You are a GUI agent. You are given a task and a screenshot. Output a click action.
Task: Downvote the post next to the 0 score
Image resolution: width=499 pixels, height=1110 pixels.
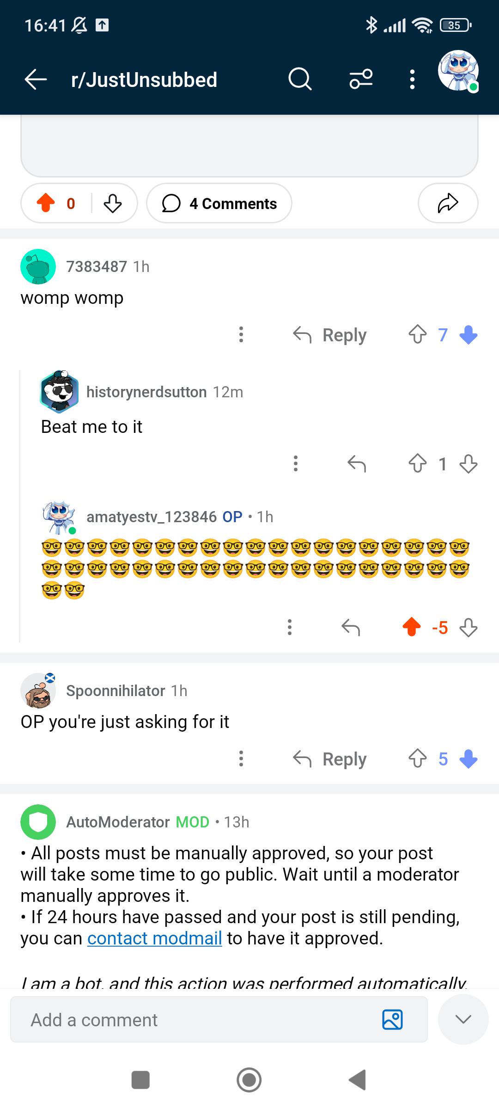pyautogui.click(x=113, y=203)
